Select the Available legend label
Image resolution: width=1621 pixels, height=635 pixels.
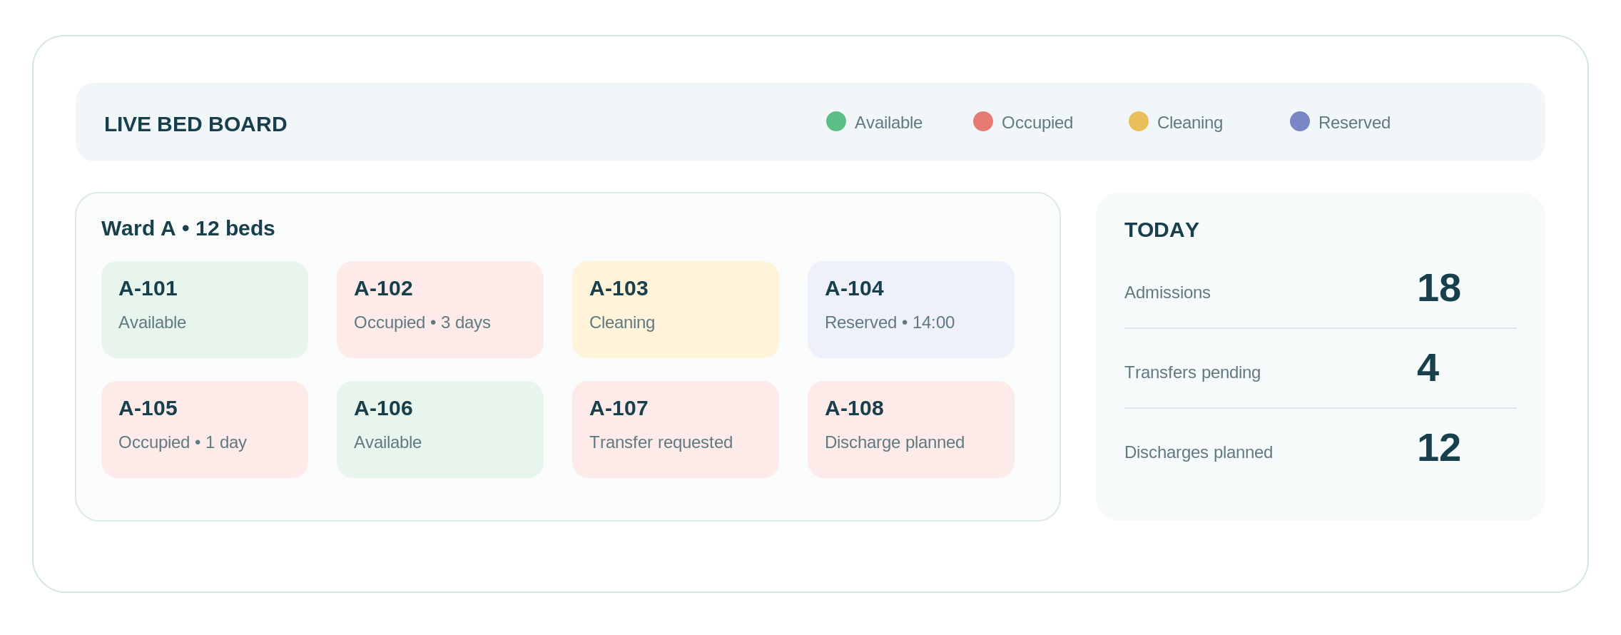[x=888, y=123]
